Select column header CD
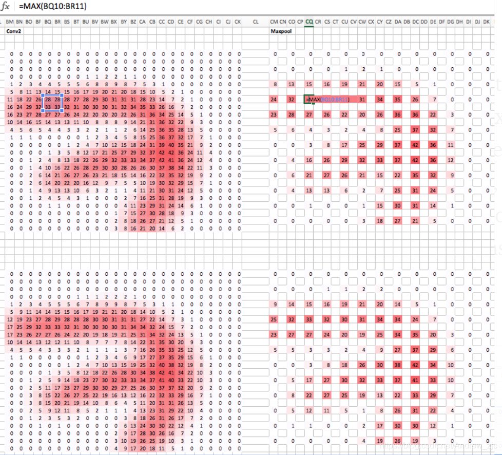This screenshot has height=455, width=502. click(x=171, y=22)
